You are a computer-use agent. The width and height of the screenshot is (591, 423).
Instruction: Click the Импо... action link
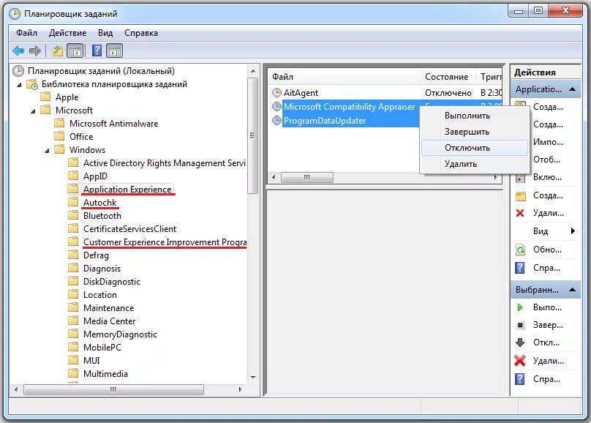click(548, 142)
